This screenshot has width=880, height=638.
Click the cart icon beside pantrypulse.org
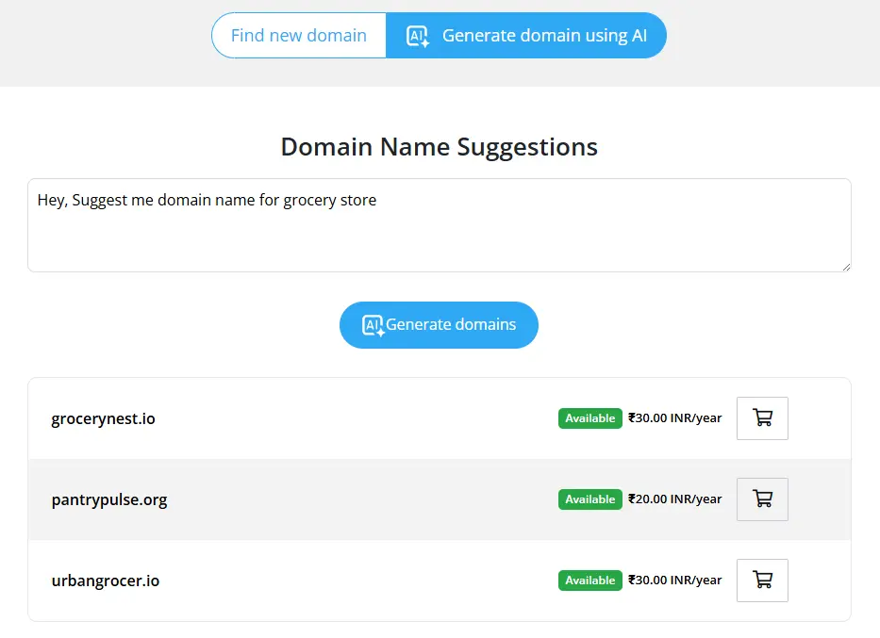[762, 499]
